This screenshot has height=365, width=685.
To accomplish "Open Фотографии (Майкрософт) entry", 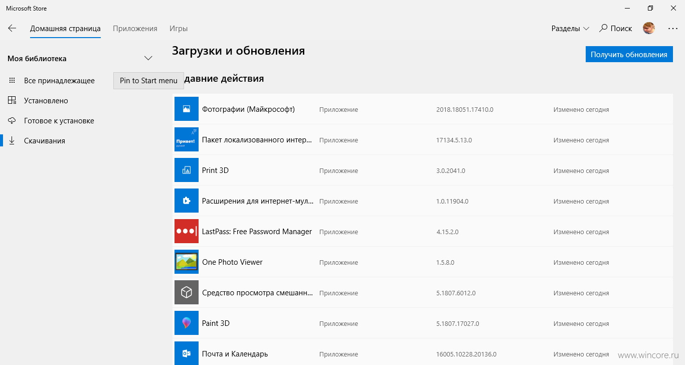I will [248, 109].
